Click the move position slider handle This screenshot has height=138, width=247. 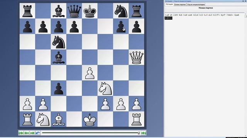139,133
